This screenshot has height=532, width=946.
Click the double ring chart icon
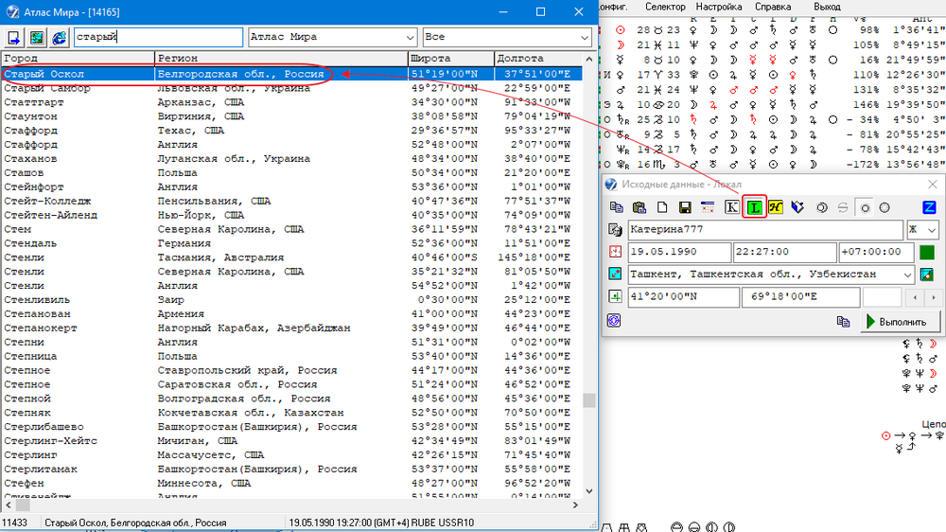[x=821, y=207]
